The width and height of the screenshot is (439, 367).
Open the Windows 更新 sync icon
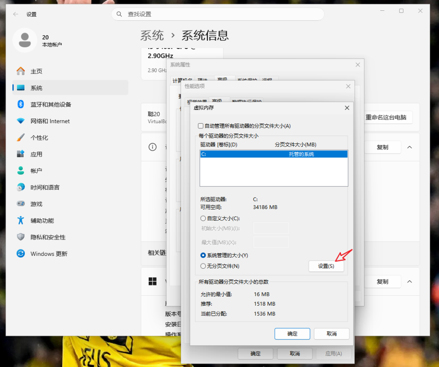tap(21, 253)
